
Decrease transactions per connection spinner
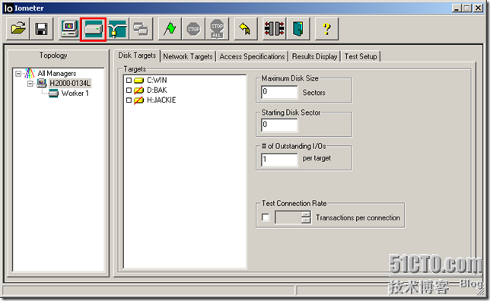(x=306, y=220)
